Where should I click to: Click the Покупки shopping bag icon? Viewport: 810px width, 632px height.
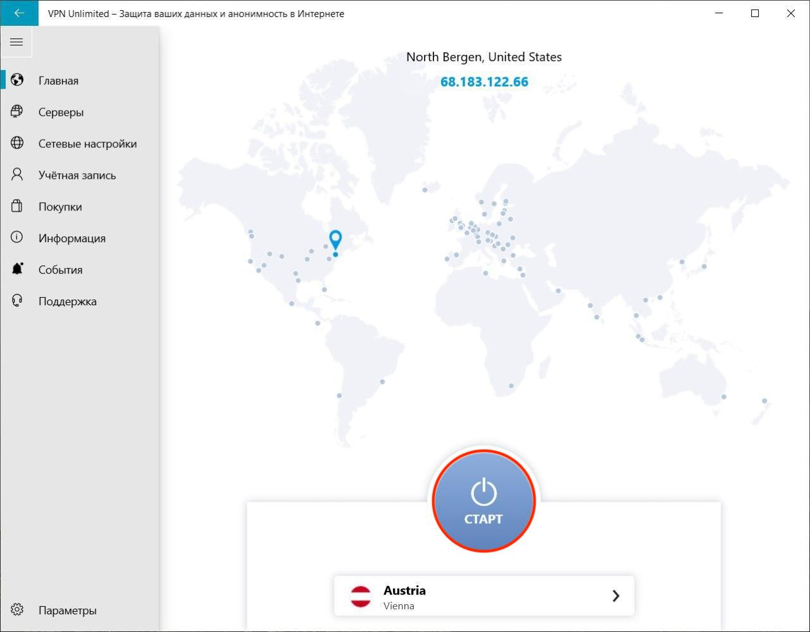(17, 207)
